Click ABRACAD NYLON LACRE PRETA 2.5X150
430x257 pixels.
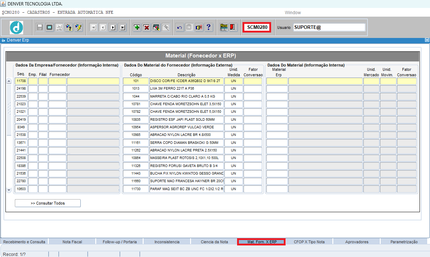coord(186,150)
